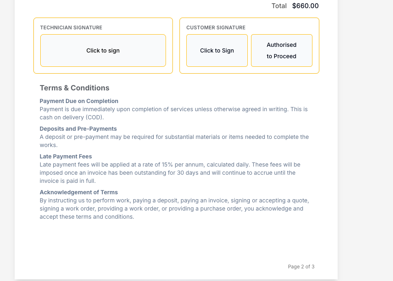Click the Terms & Conditions heading
393x281 pixels.
coord(74,88)
